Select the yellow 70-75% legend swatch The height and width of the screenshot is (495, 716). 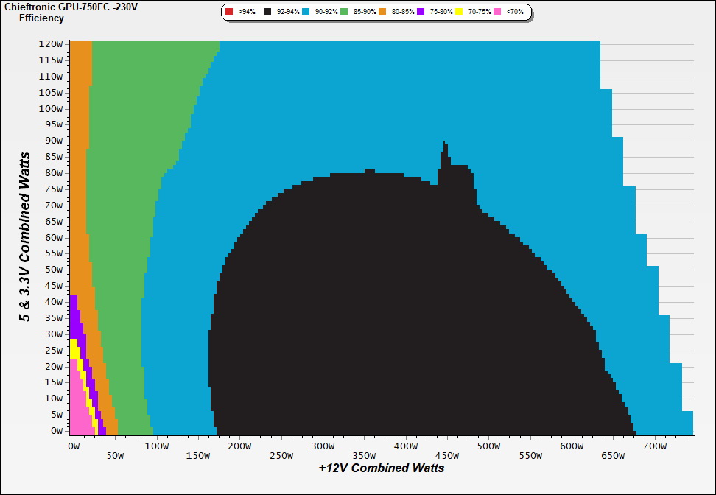pyautogui.click(x=460, y=13)
